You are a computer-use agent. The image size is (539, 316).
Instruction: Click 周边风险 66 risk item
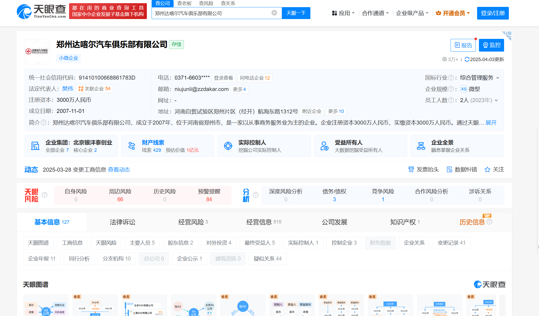coord(120,195)
